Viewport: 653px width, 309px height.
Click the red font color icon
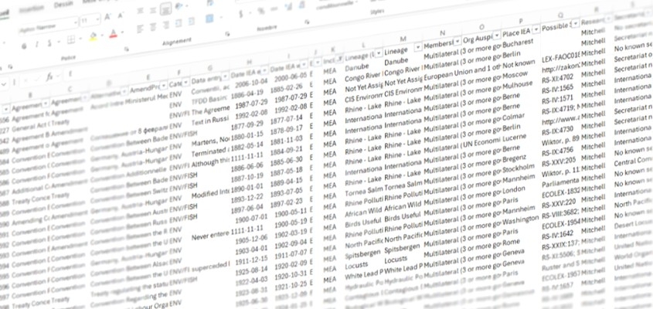pyautogui.click(x=113, y=35)
